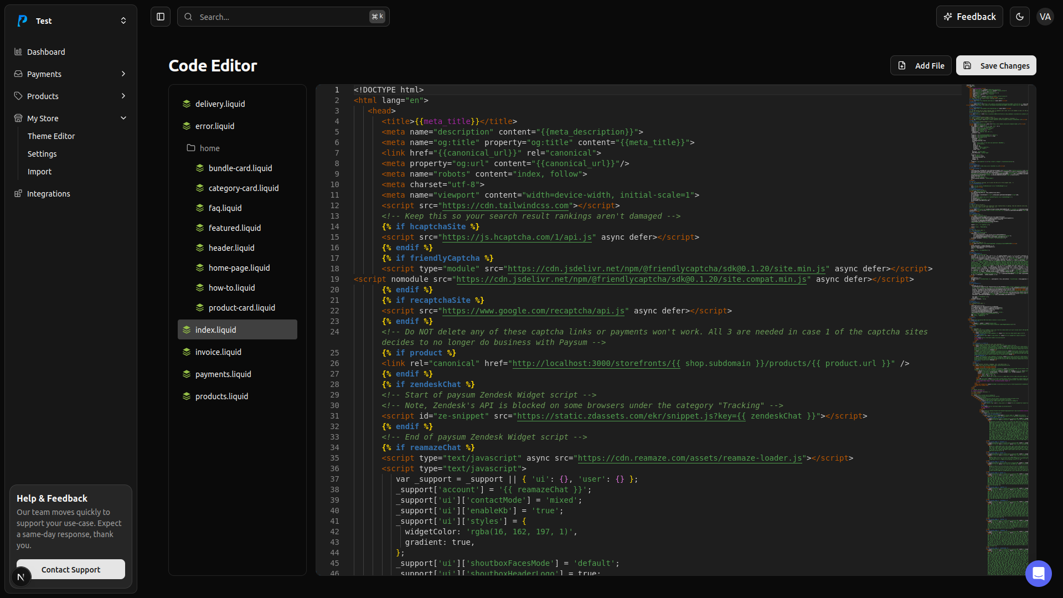Open delivery.liquid file

pyautogui.click(x=238, y=104)
